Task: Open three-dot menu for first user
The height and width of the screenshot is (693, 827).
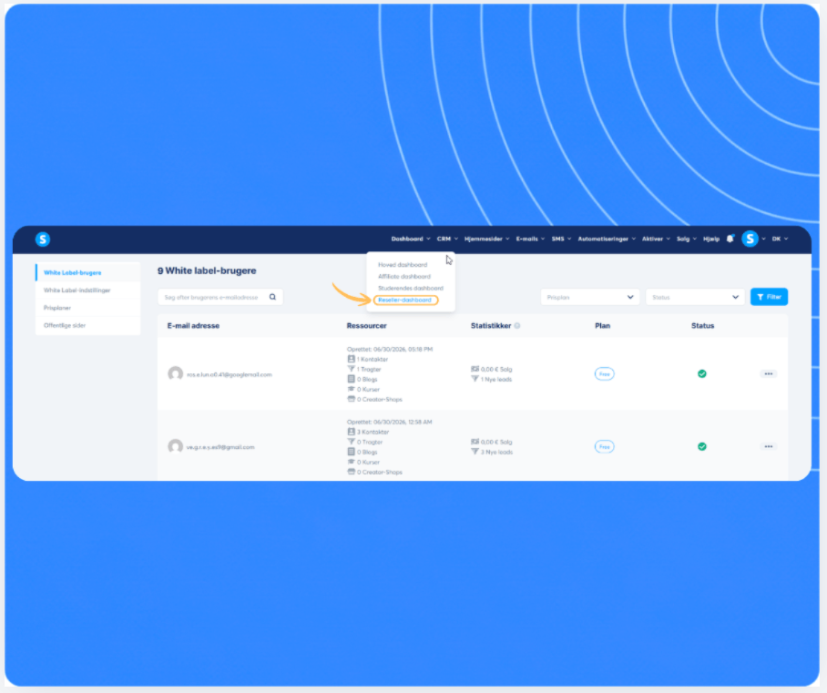Action: [x=769, y=374]
